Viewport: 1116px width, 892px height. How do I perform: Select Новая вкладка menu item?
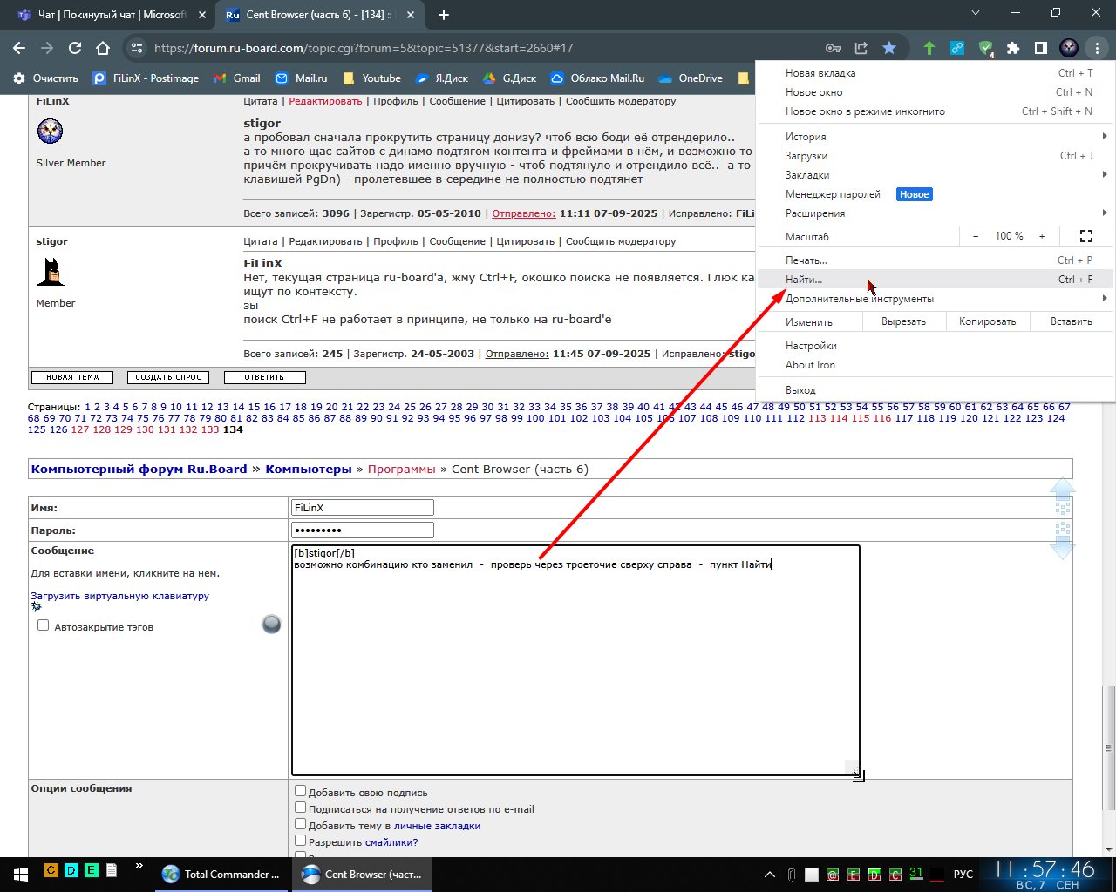(x=936, y=73)
